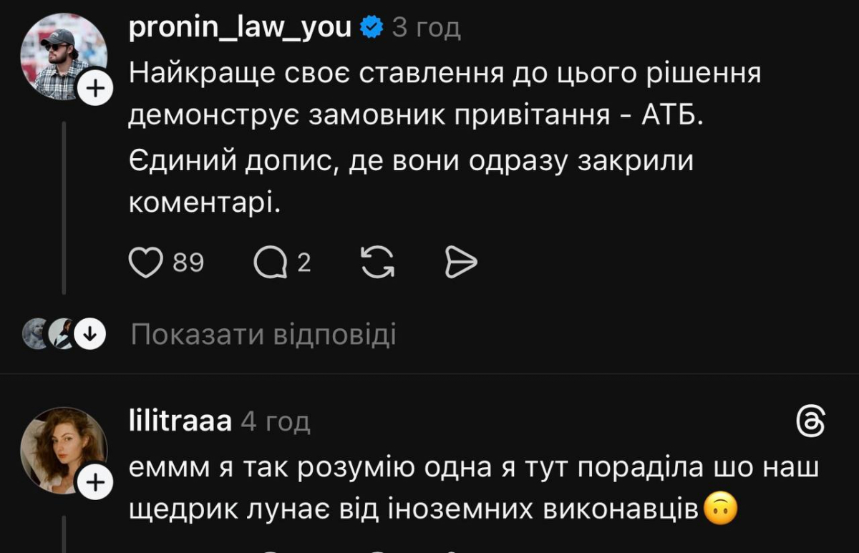Like the pronin_law_you post with heart icon

tap(146, 264)
